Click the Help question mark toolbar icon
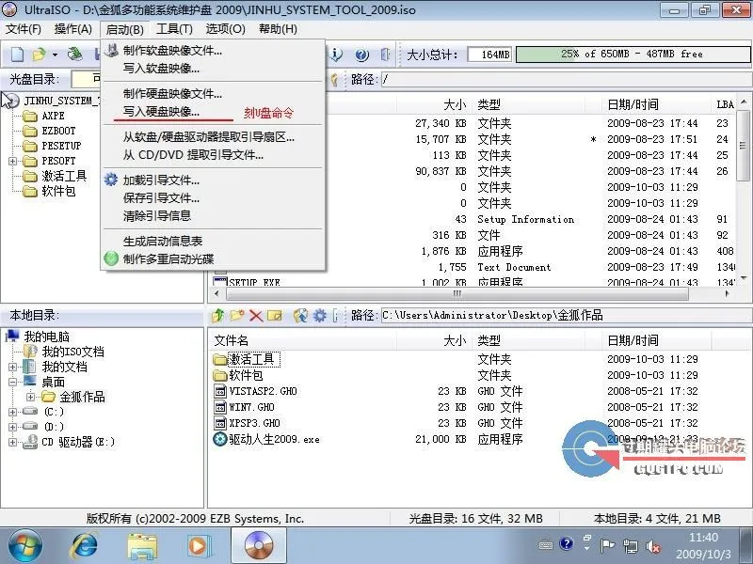Viewport: 753px width, 564px height. pyautogui.click(x=360, y=55)
